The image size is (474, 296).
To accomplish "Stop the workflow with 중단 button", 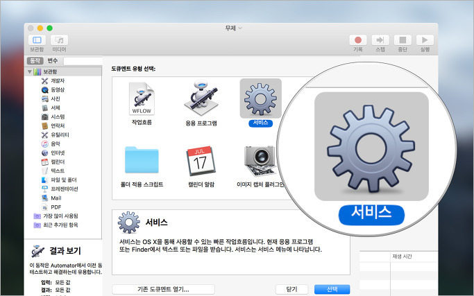I will (x=403, y=40).
